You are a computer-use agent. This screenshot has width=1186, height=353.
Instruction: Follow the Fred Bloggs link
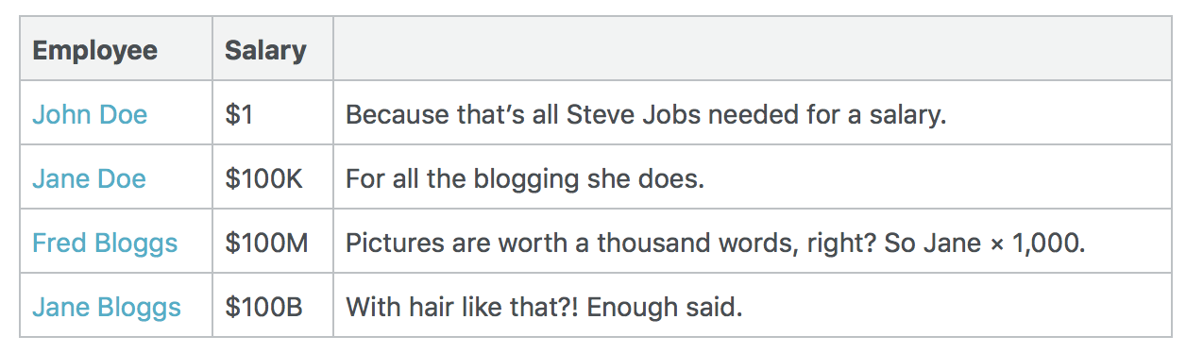pyautogui.click(x=105, y=243)
